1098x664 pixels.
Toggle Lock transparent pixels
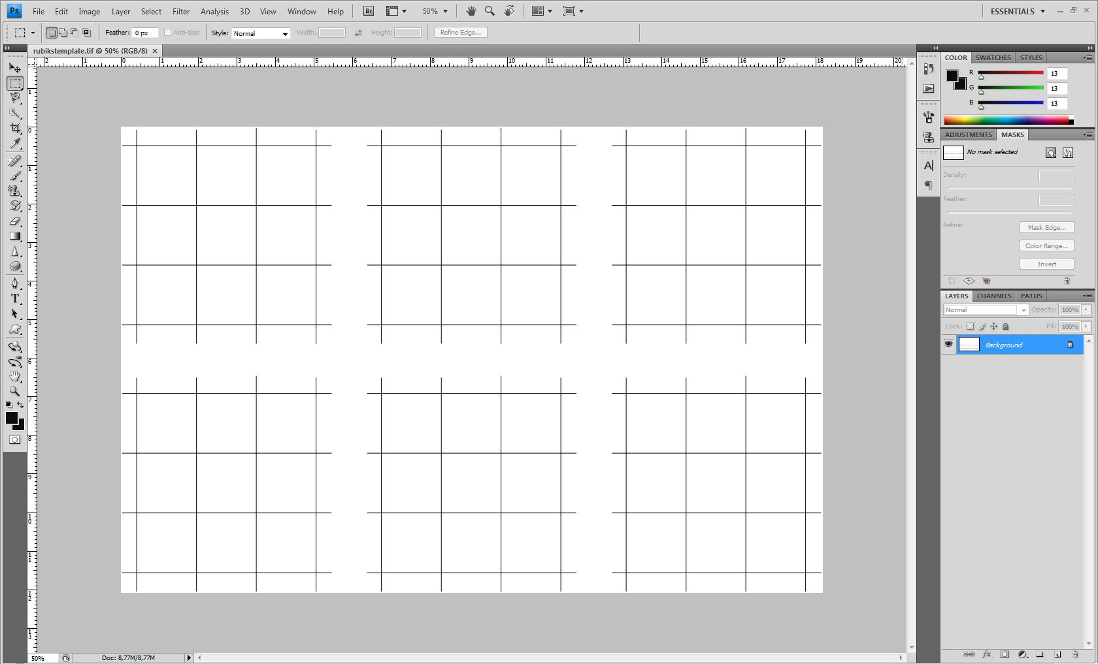click(x=970, y=326)
